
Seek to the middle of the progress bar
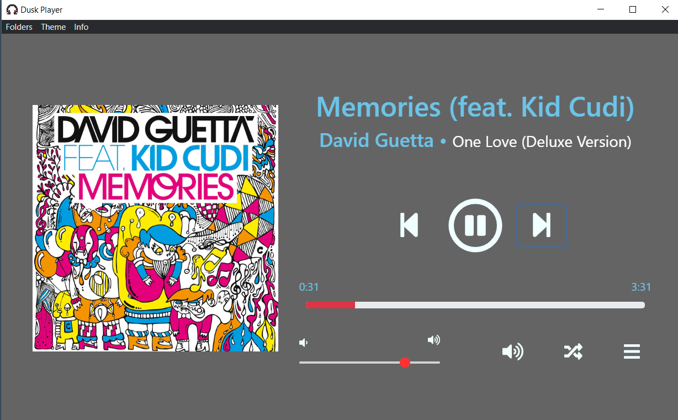click(475, 305)
